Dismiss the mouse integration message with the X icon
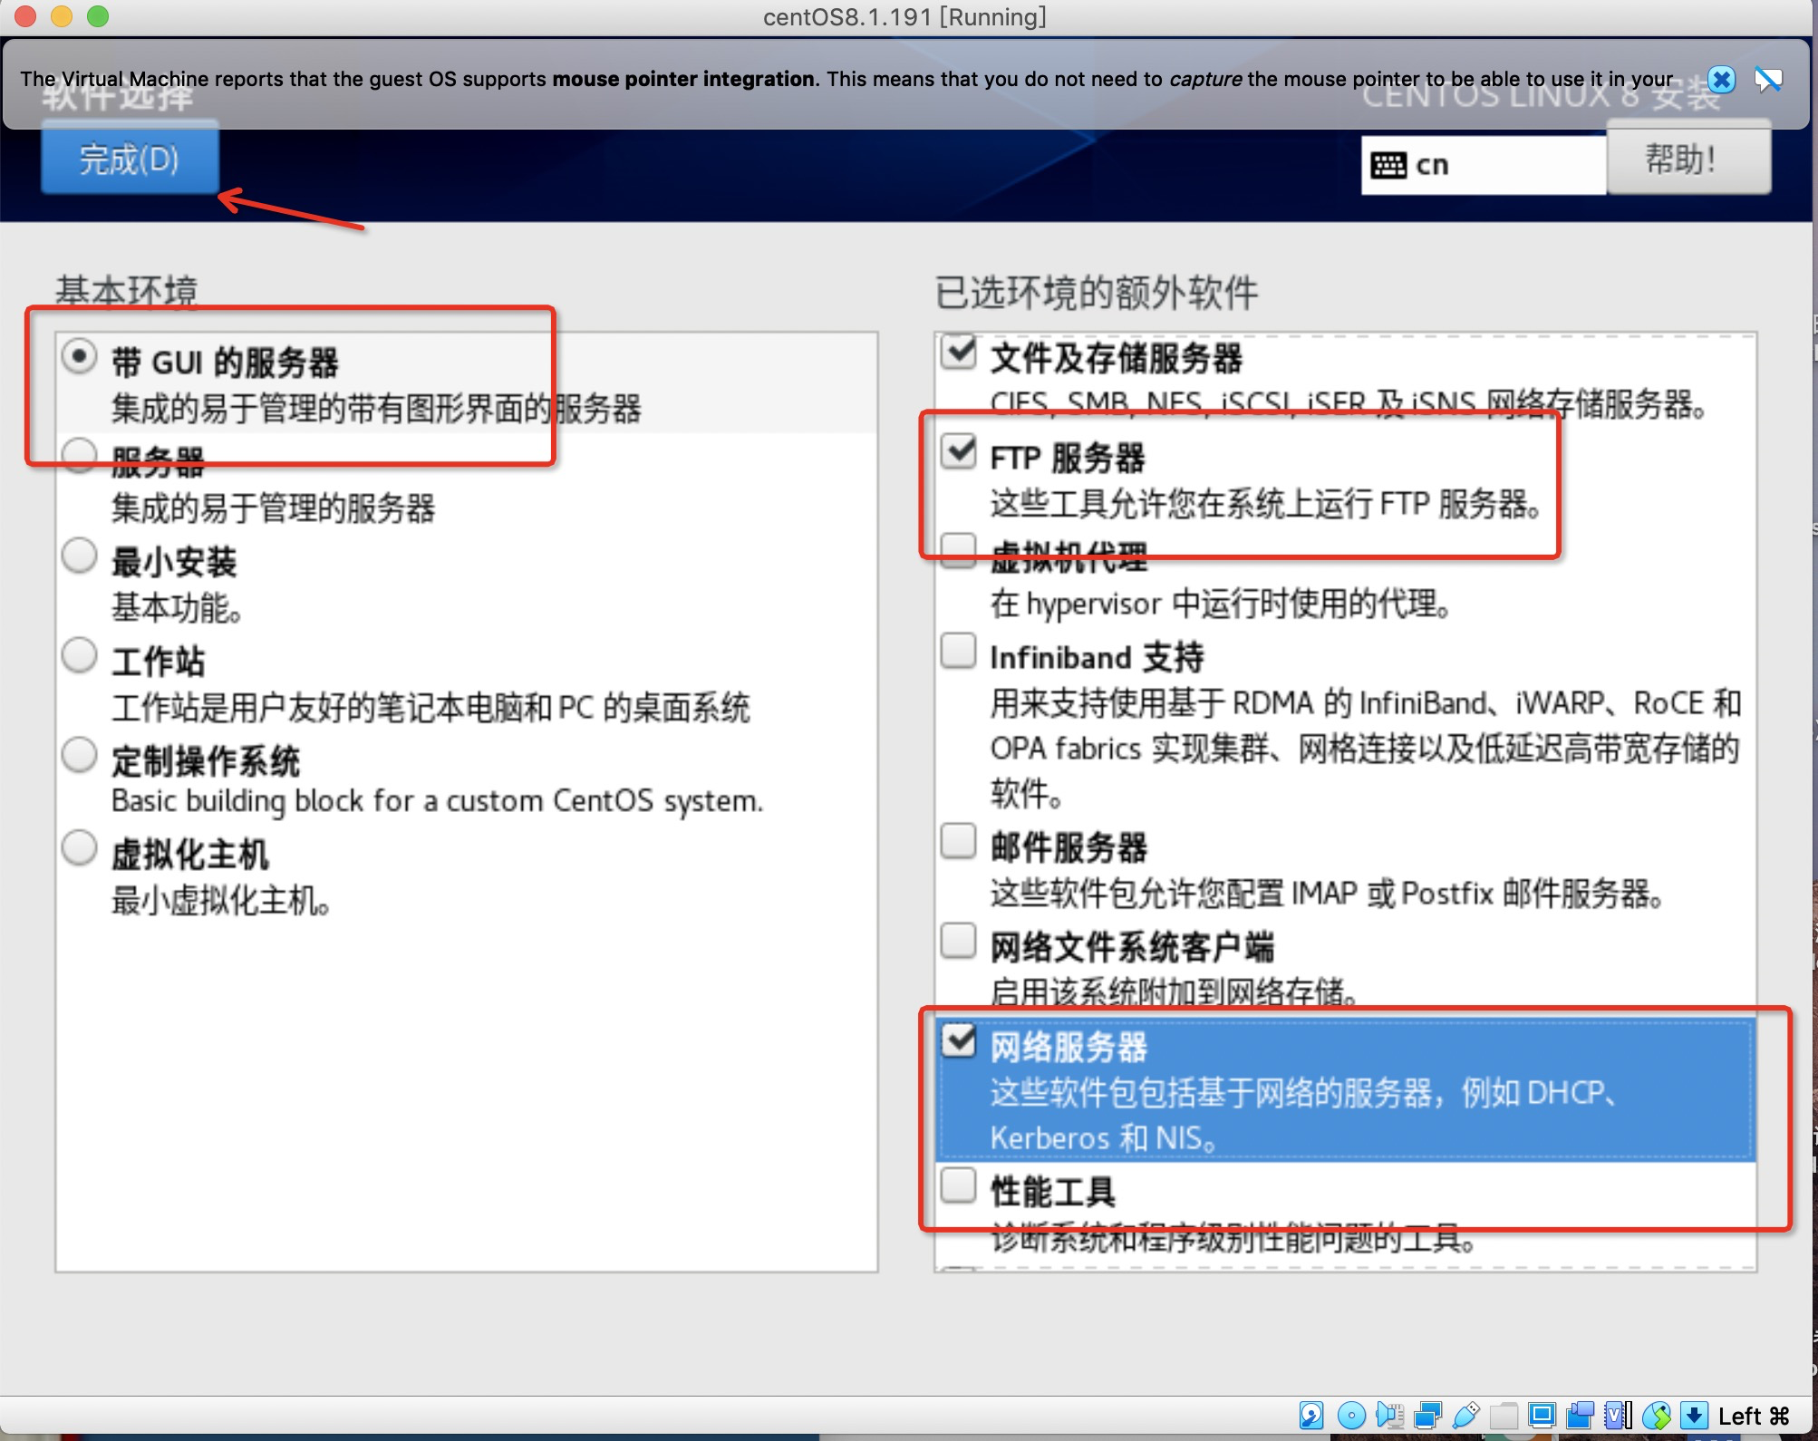 [x=1720, y=80]
